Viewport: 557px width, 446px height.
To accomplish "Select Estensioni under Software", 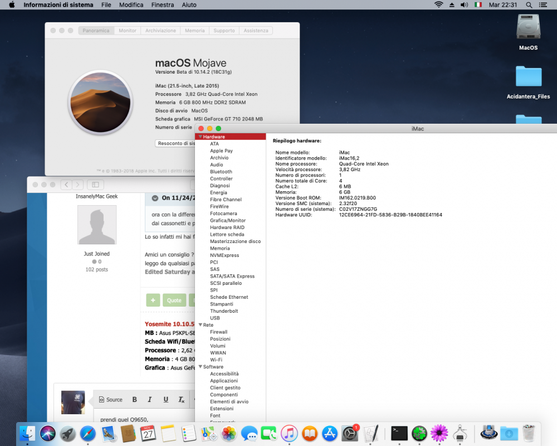I will click(222, 408).
